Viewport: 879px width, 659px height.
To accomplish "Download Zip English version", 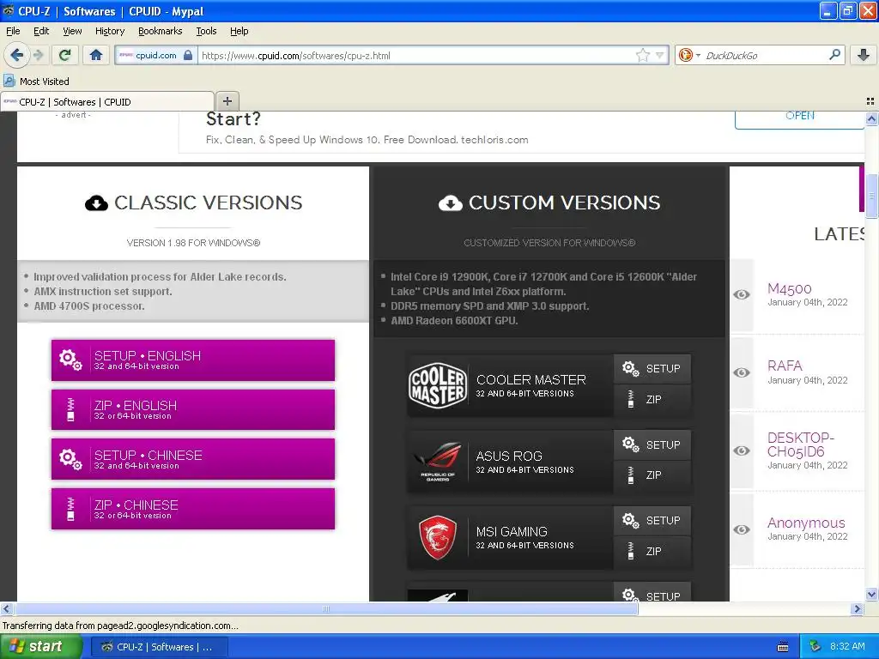I will tap(193, 409).
